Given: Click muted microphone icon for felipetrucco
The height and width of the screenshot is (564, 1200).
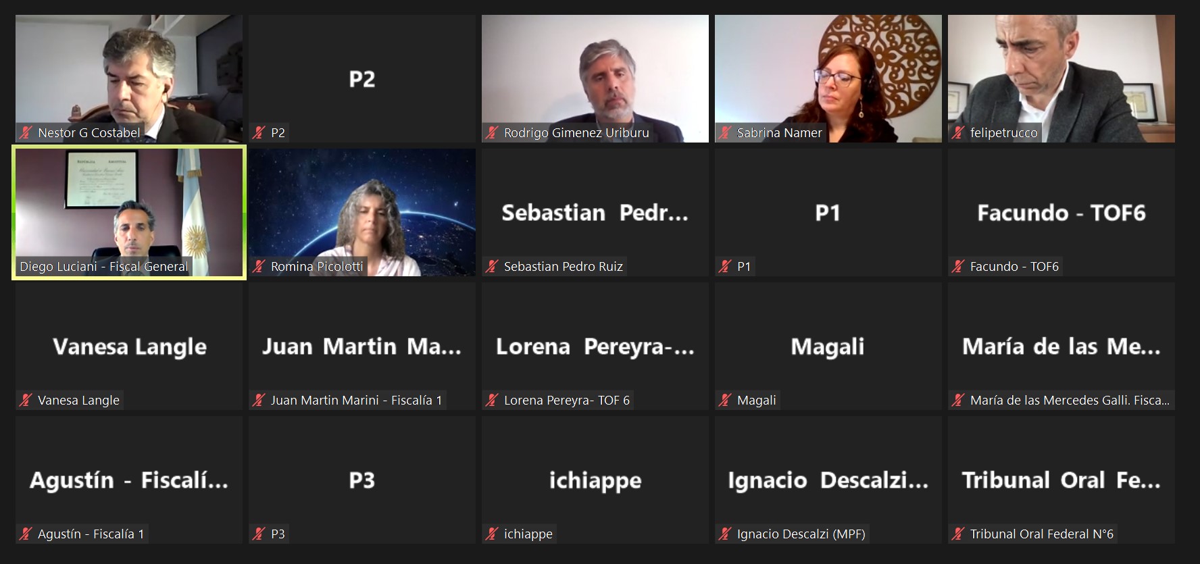Looking at the screenshot, I should click(x=958, y=133).
